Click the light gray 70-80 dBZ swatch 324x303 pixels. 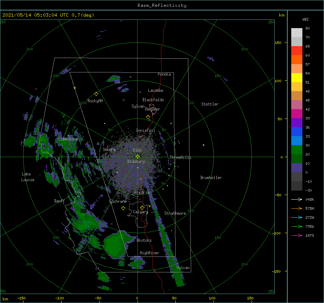pos(297,33)
